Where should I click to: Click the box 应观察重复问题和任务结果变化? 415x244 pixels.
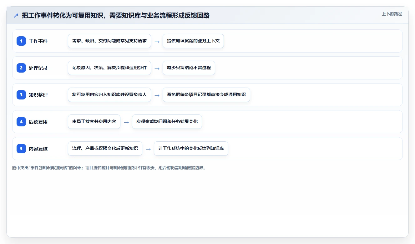[x=167, y=122]
